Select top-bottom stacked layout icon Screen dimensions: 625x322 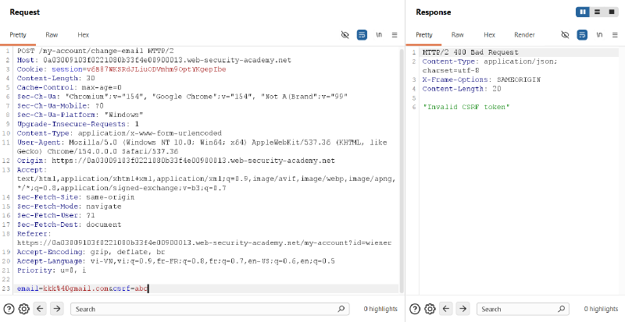click(x=597, y=12)
